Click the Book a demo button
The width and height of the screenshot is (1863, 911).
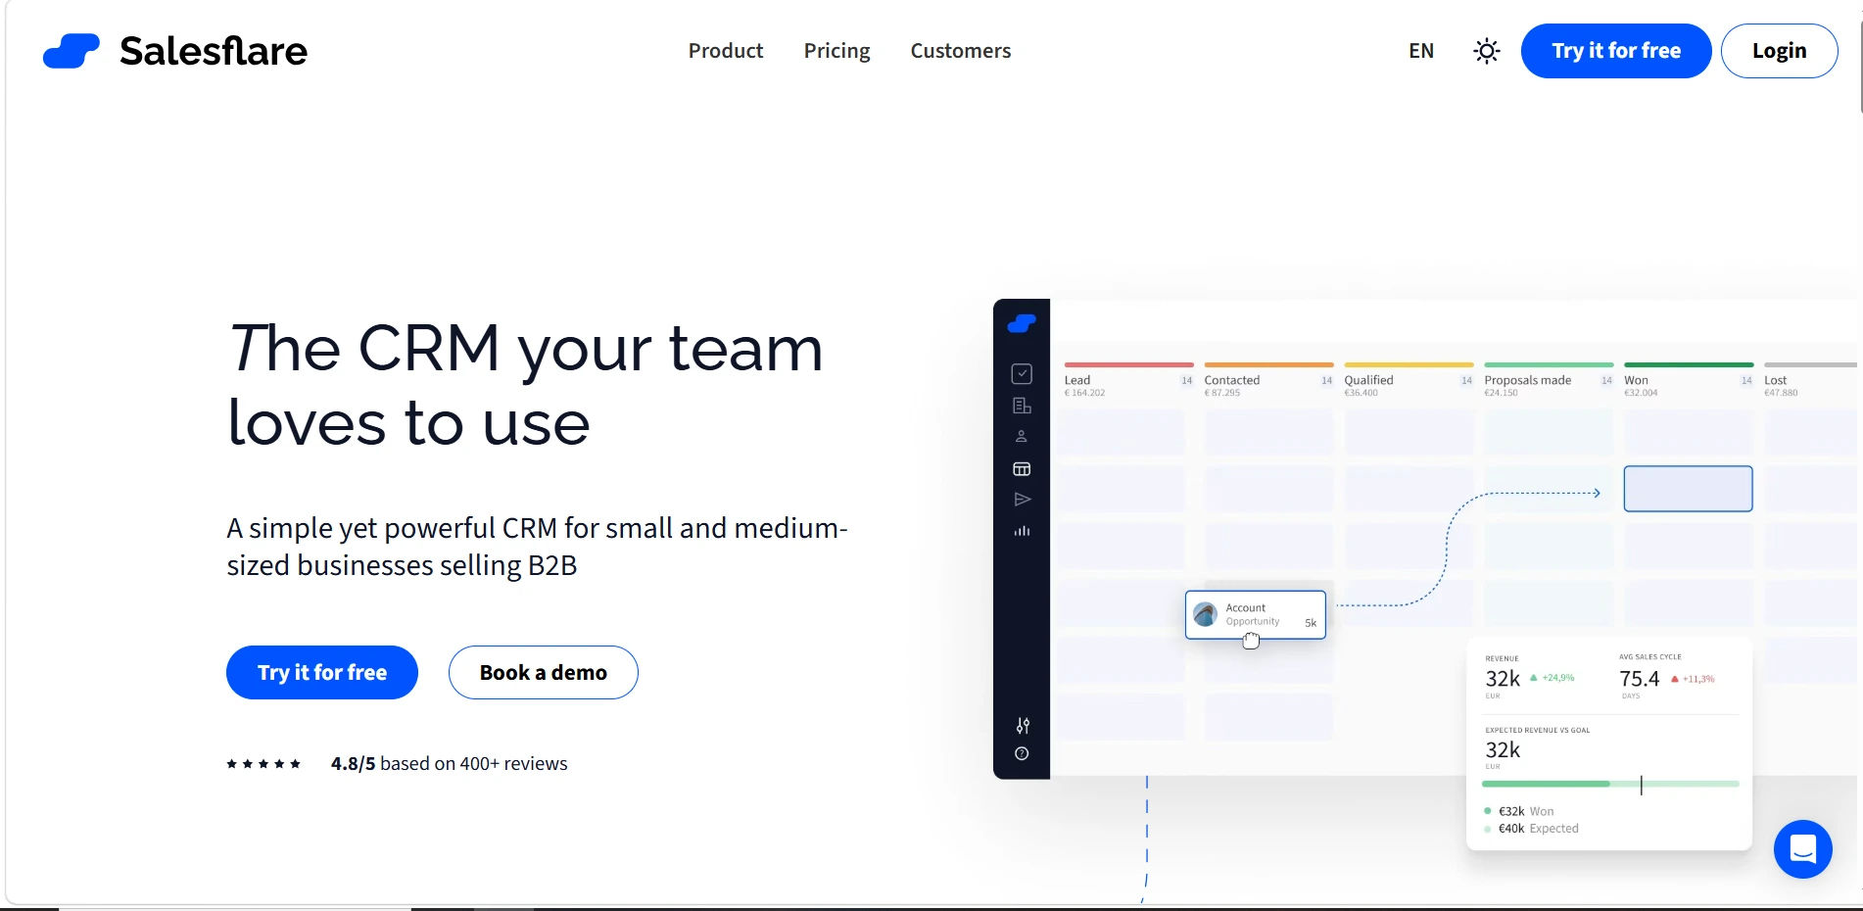point(544,672)
